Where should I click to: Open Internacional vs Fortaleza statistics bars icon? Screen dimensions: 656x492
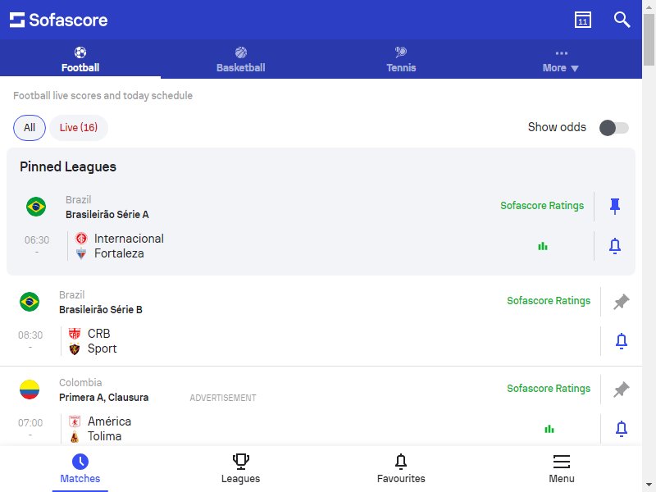(543, 246)
